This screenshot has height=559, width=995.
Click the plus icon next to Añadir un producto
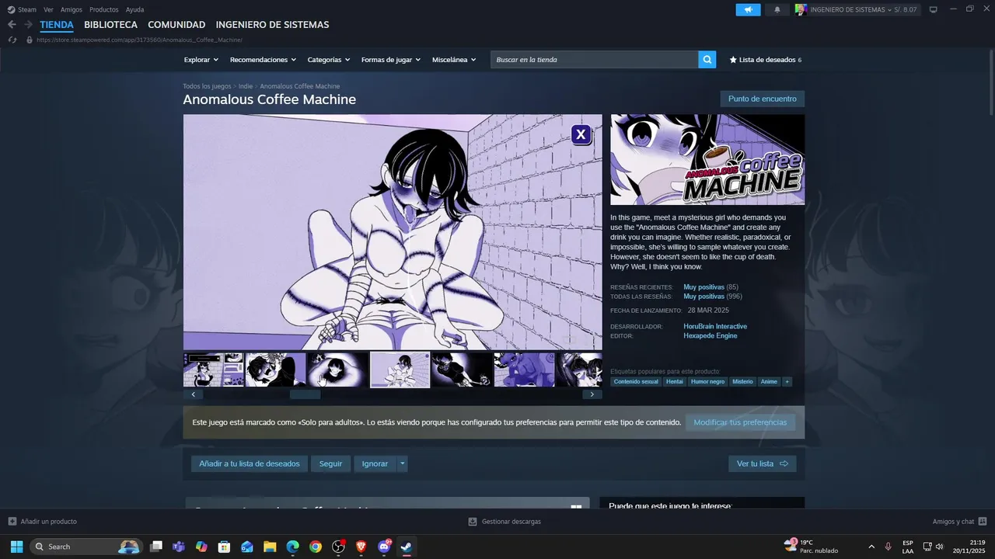click(x=12, y=522)
